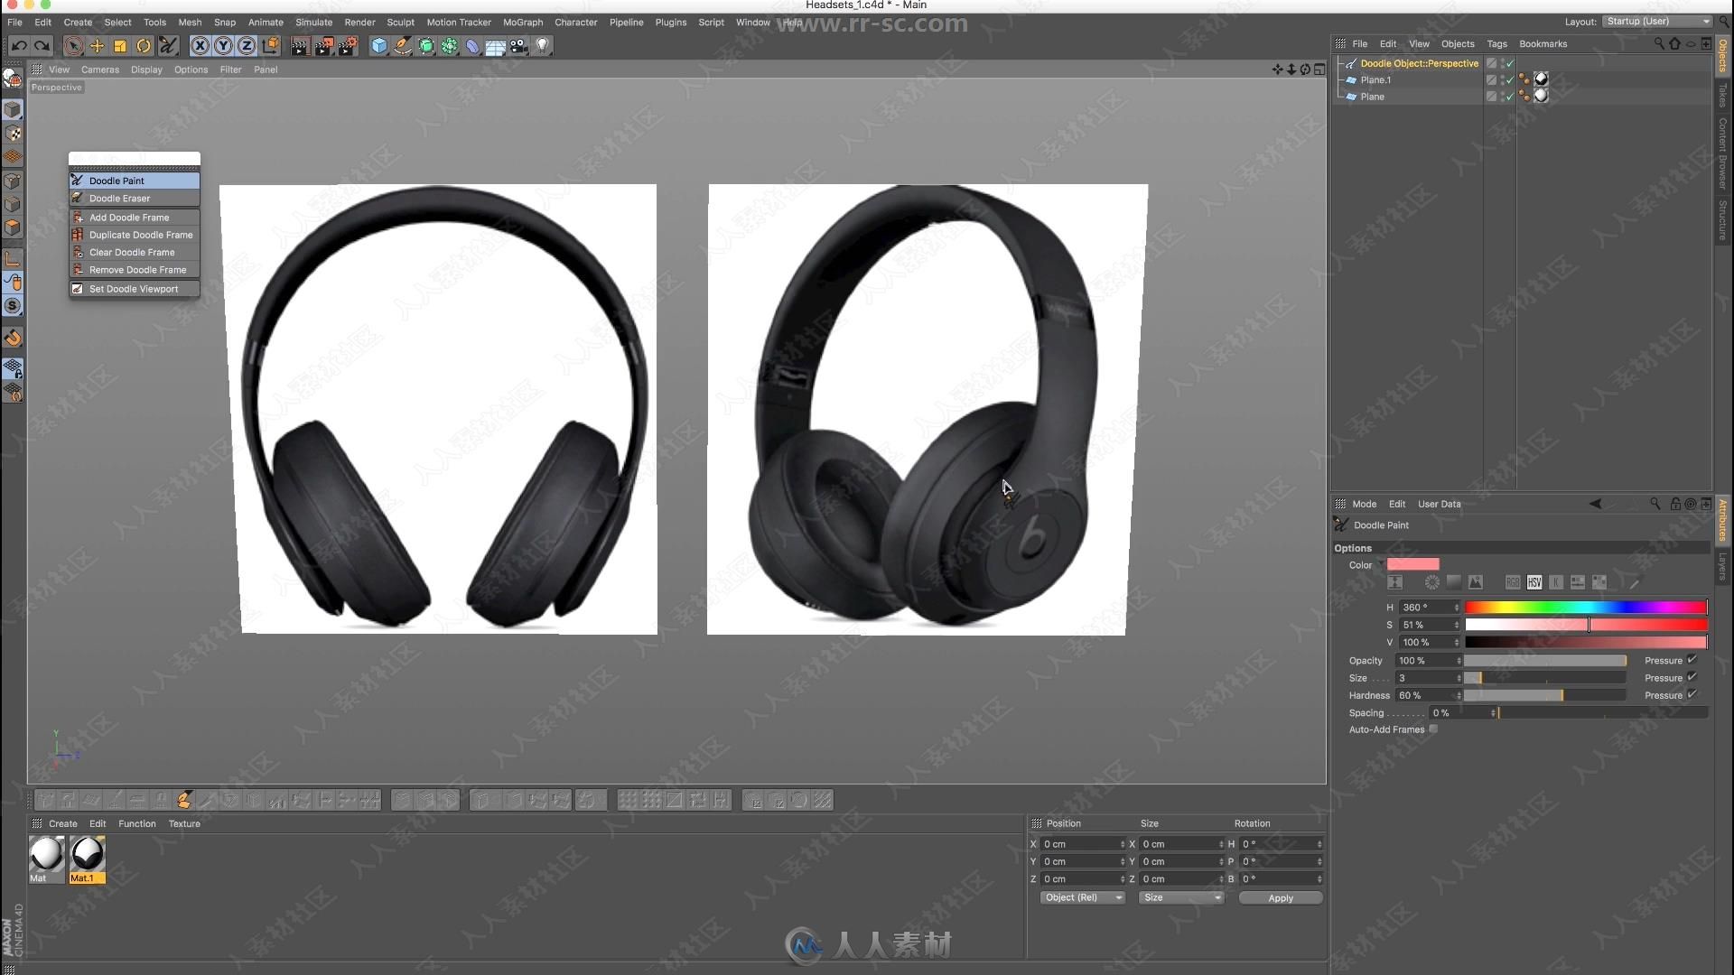
Task: Open the color wheel mode
Action: coord(1431,582)
